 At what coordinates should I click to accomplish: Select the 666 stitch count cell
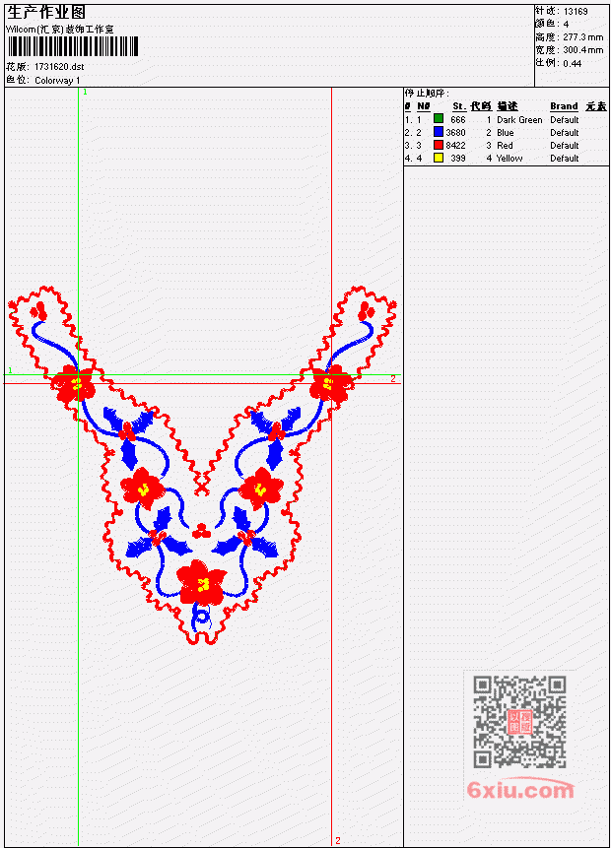[x=458, y=119]
